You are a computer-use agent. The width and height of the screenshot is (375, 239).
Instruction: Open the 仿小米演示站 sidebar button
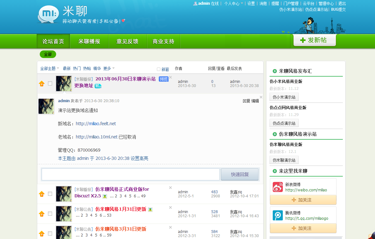click(x=284, y=97)
